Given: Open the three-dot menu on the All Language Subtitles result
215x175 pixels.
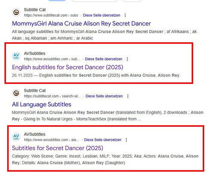Looking at the screenshot, I should point(128,96).
